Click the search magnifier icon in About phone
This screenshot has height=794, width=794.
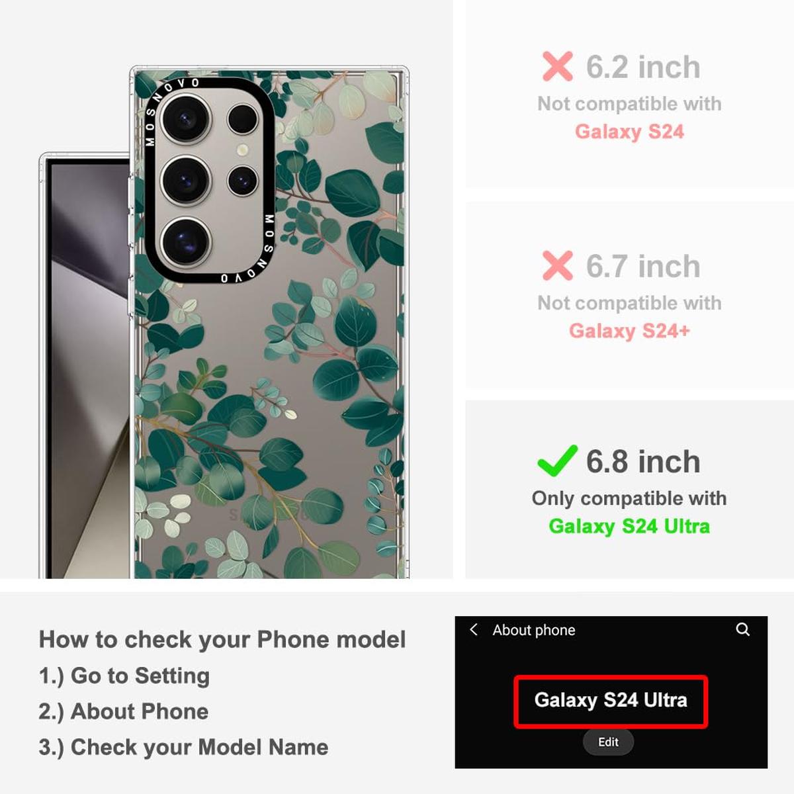743,629
